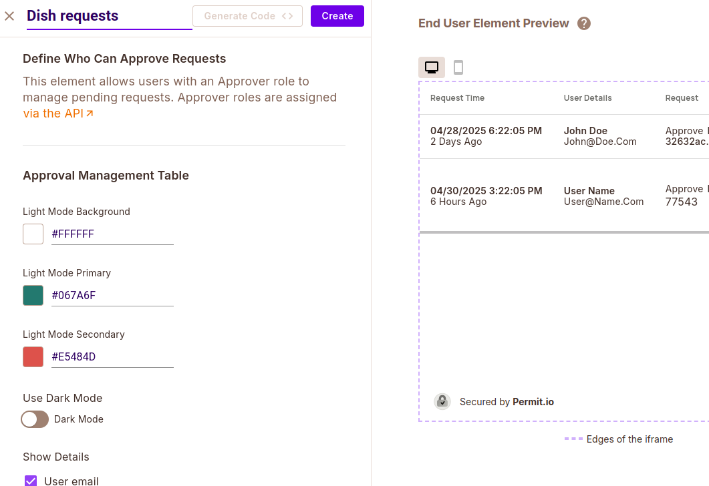Click the Light Mode Background white color swatch

click(33, 234)
